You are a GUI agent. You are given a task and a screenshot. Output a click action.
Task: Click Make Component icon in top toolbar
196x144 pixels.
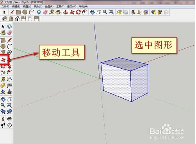(x=39, y=12)
